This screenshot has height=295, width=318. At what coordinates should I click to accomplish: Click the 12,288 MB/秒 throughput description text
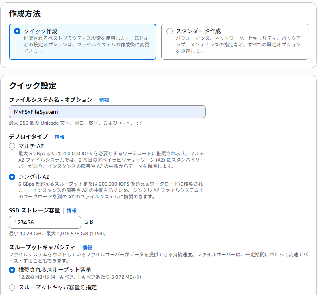80,277
